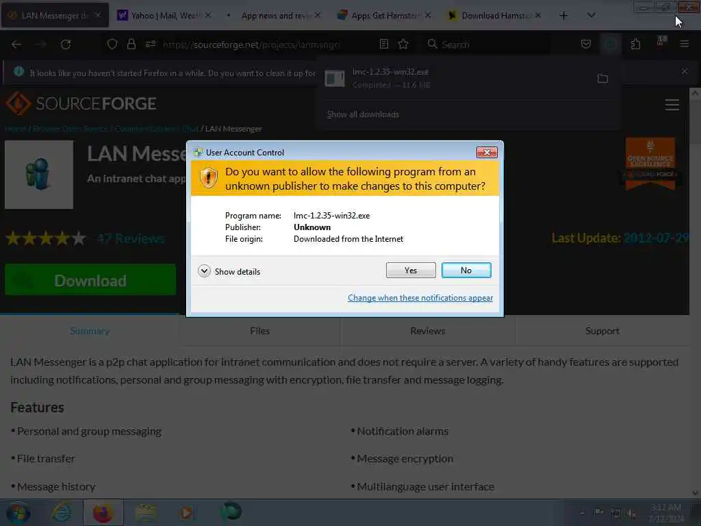Click the browser Forward arrow

41,45
